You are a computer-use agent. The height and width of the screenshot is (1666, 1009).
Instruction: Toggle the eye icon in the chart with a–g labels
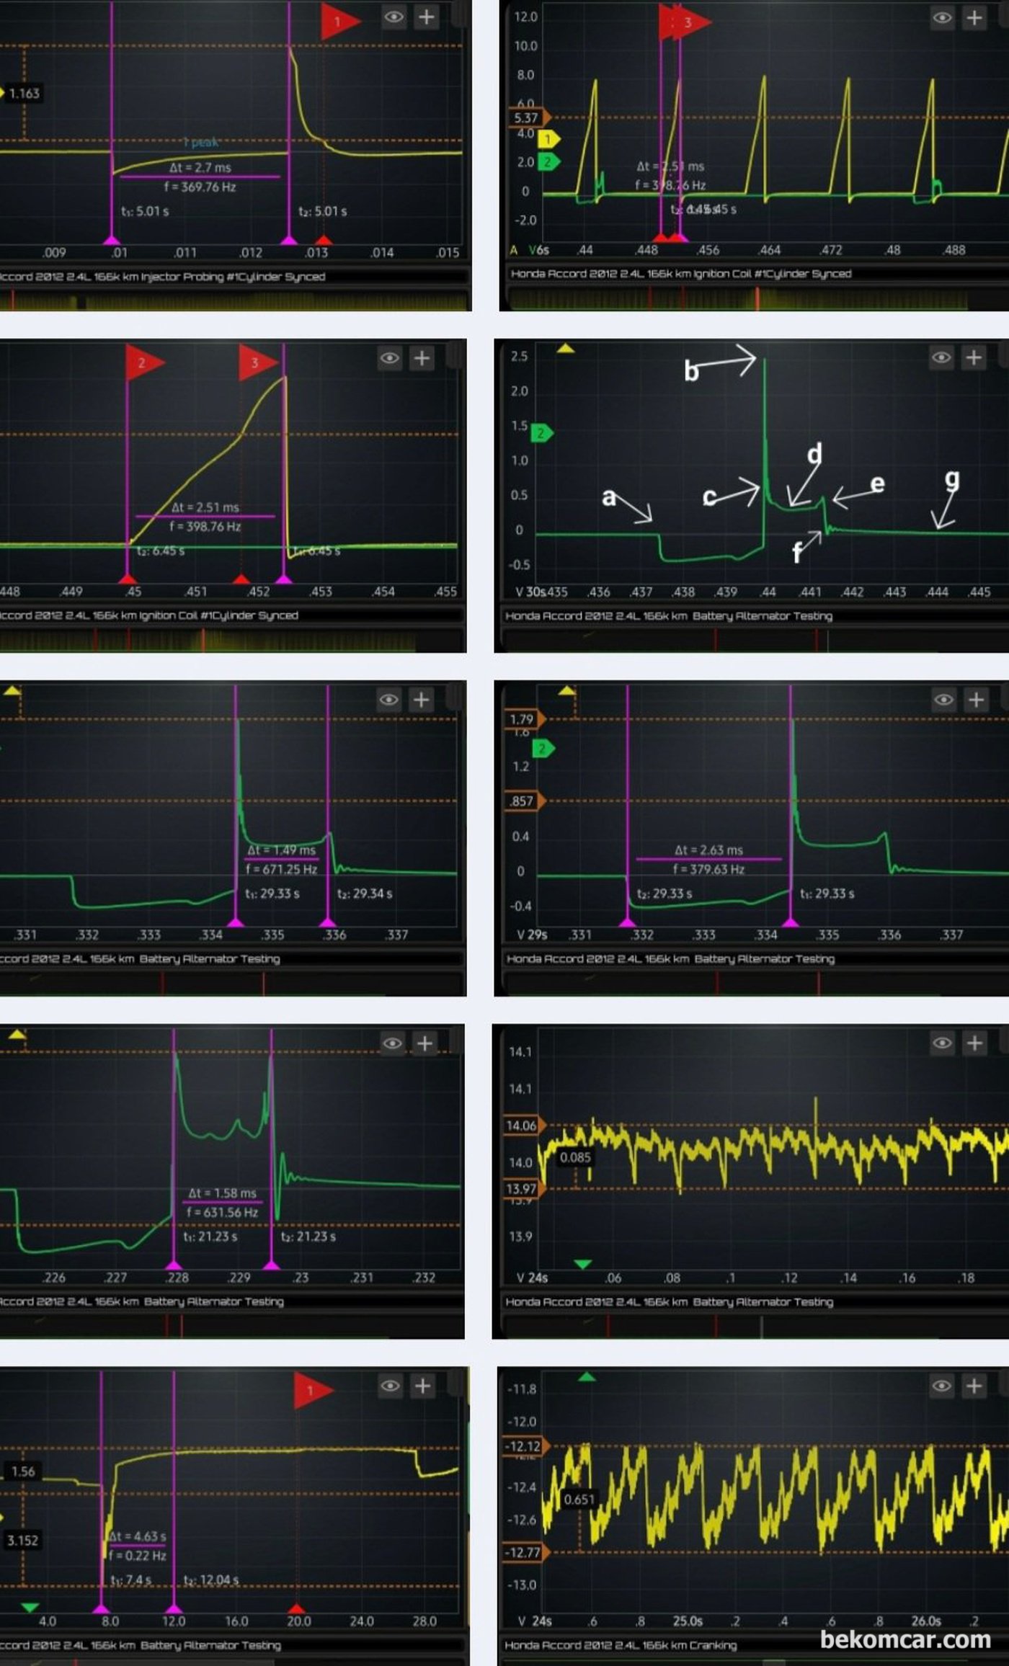(x=941, y=357)
